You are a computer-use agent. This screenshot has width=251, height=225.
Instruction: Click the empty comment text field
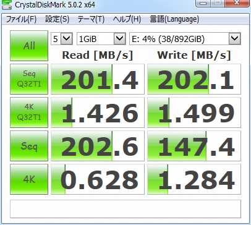(x=125, y=209)
